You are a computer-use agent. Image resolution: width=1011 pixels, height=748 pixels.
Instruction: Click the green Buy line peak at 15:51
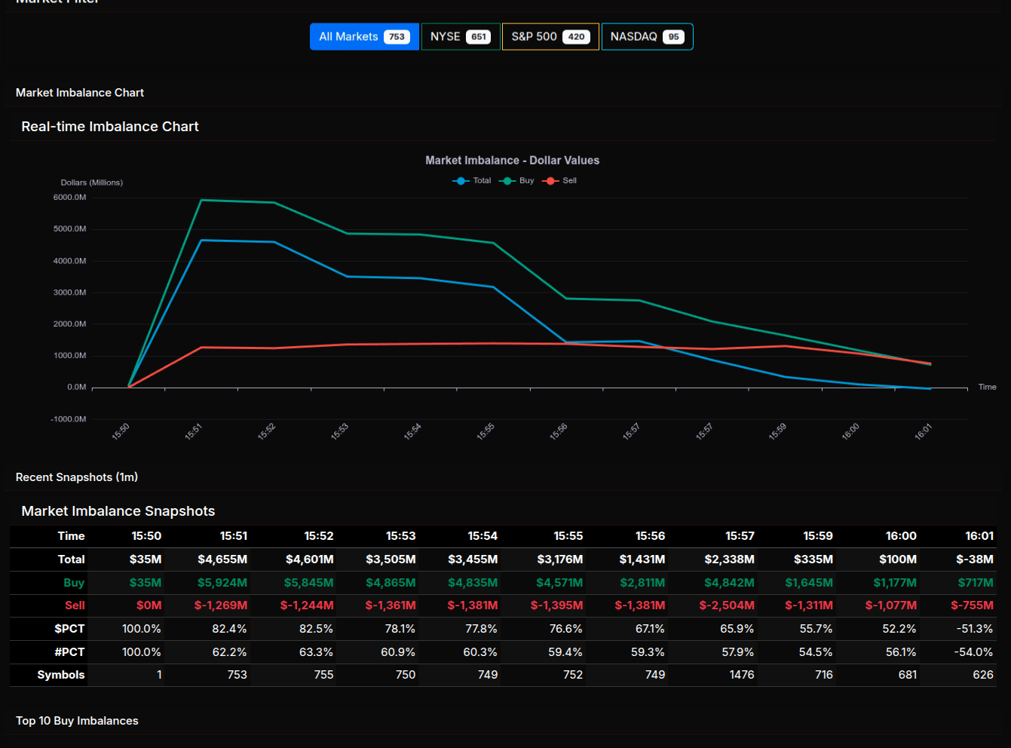pyautogui.click(x=201, y=201)
